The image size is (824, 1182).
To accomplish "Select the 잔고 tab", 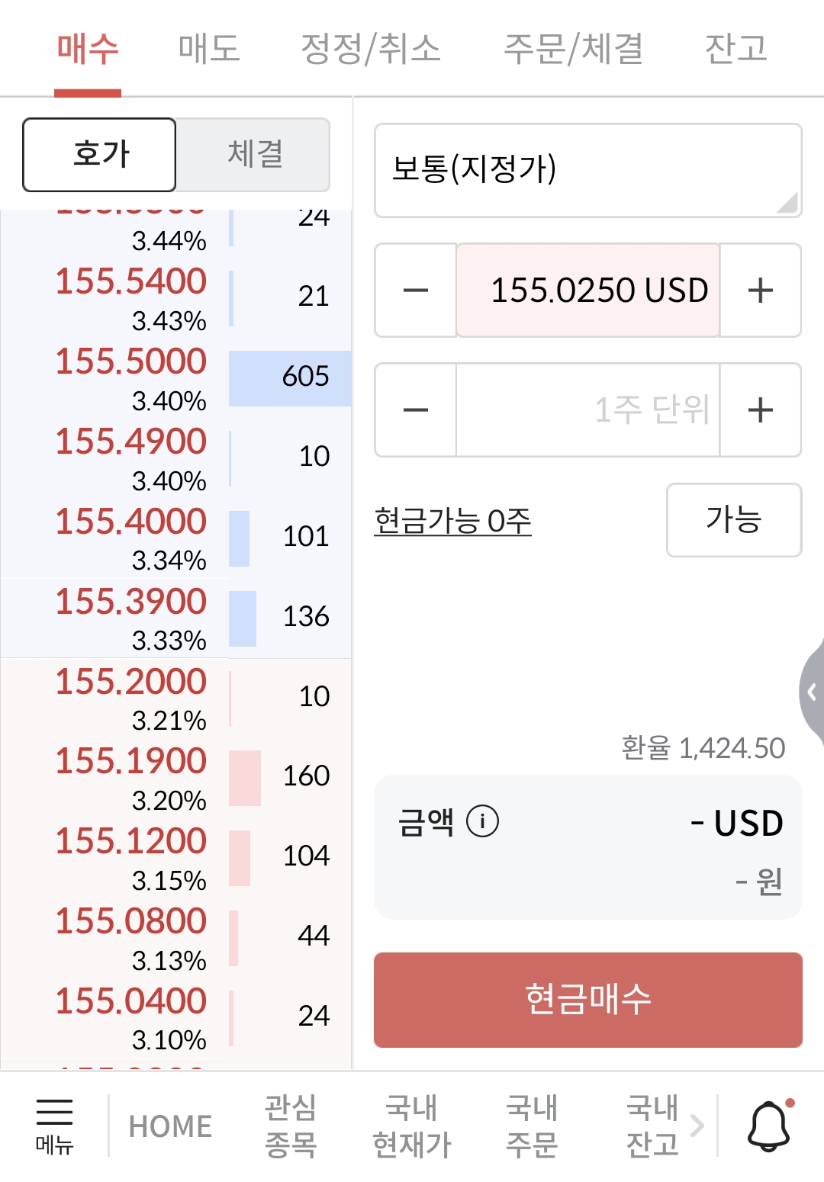I will (x=735, y=49).
